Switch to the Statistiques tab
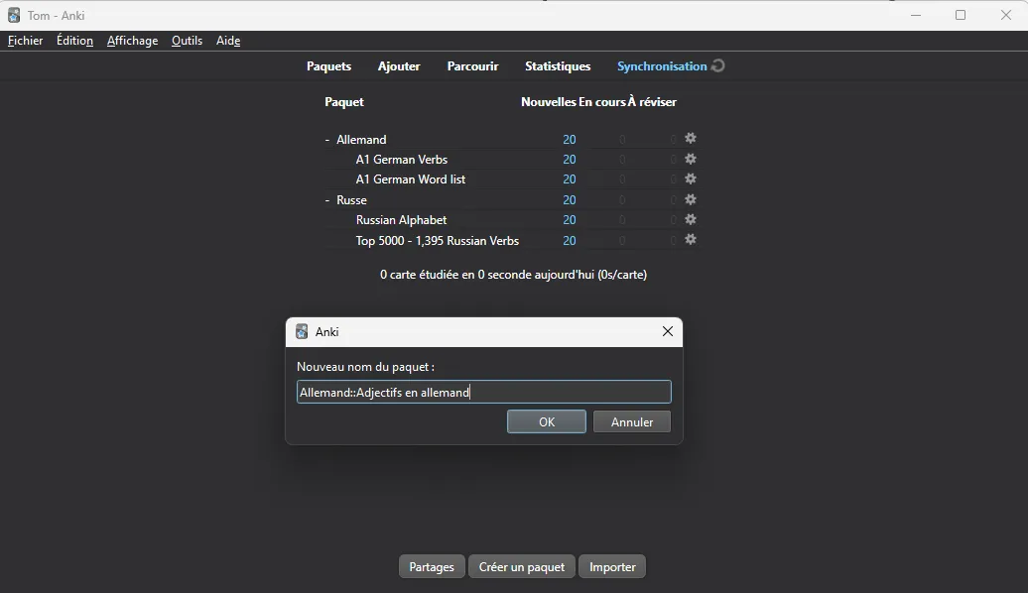Screen dimensions: 1028x593 pyautogui.click(x=558, y=66)
